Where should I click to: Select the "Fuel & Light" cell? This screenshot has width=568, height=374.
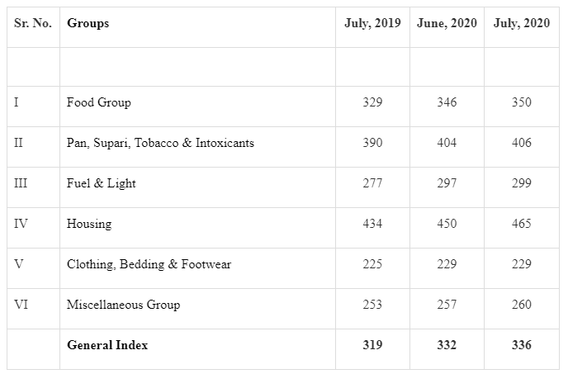click(102, 183)
